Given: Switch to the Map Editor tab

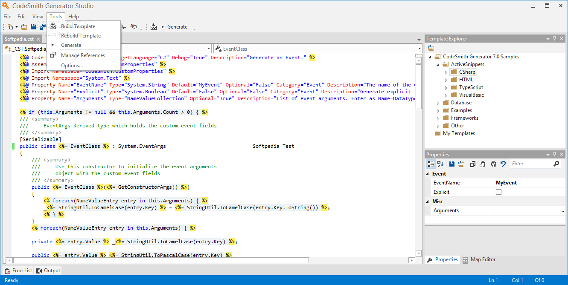Looking at the screenshot, I should pyautogui.click(x=479, y=259).
